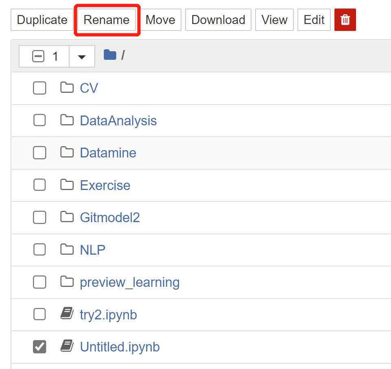Check the box next to try2.ipynb
This screenshot has width=391, height=369.
[x=39, y=314]
